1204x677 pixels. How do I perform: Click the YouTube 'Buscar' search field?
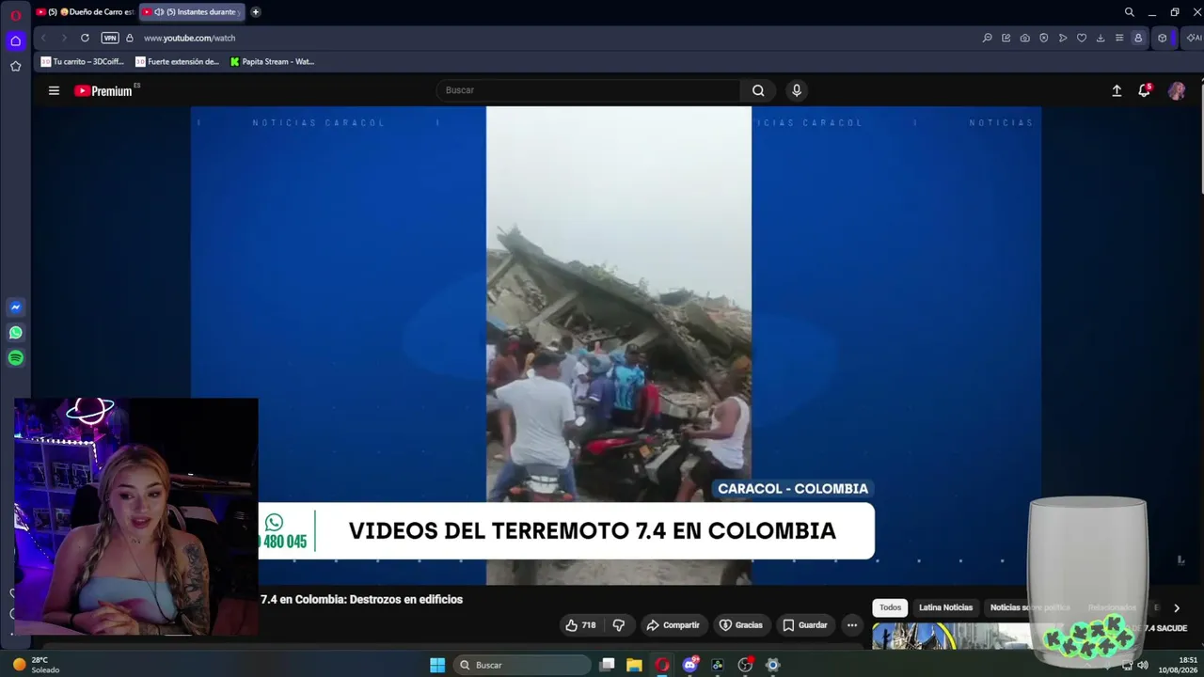[588, 90]
